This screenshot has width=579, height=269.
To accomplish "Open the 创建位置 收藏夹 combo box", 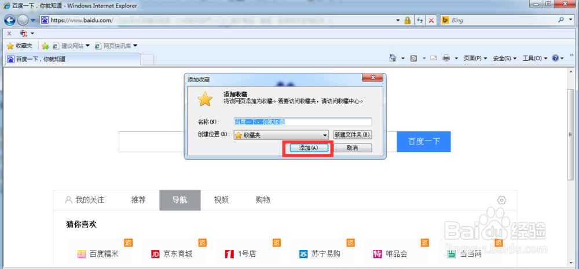I will (x=281, y=135).
